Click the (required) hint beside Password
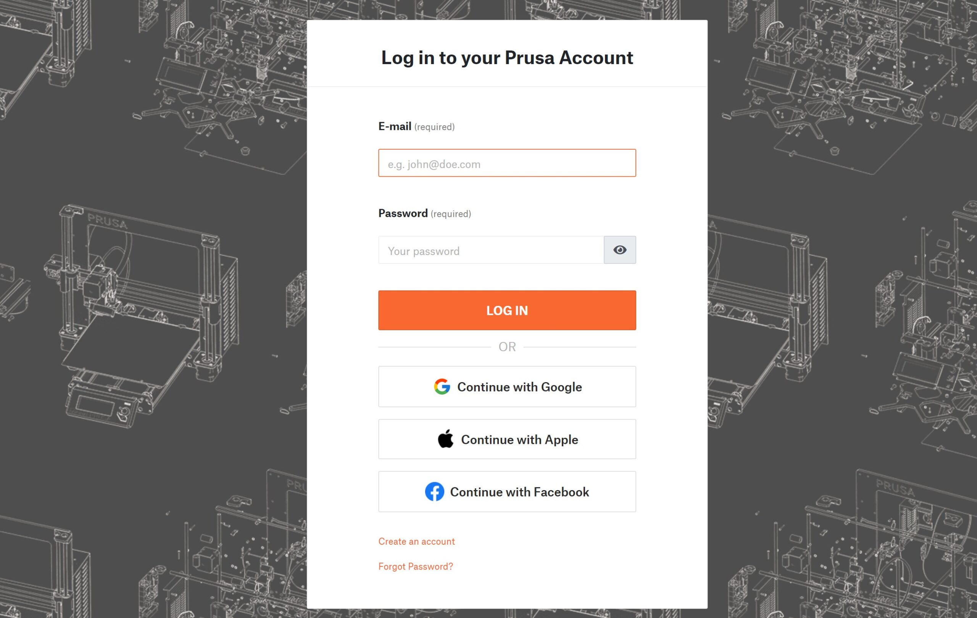This screenshot has height=618, width=977. tap(451, 214)
